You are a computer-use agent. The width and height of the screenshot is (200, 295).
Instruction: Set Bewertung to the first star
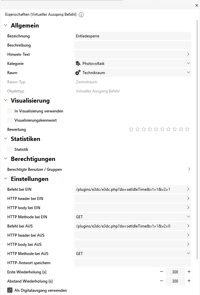pyautogui.click(x=131, y=129)
